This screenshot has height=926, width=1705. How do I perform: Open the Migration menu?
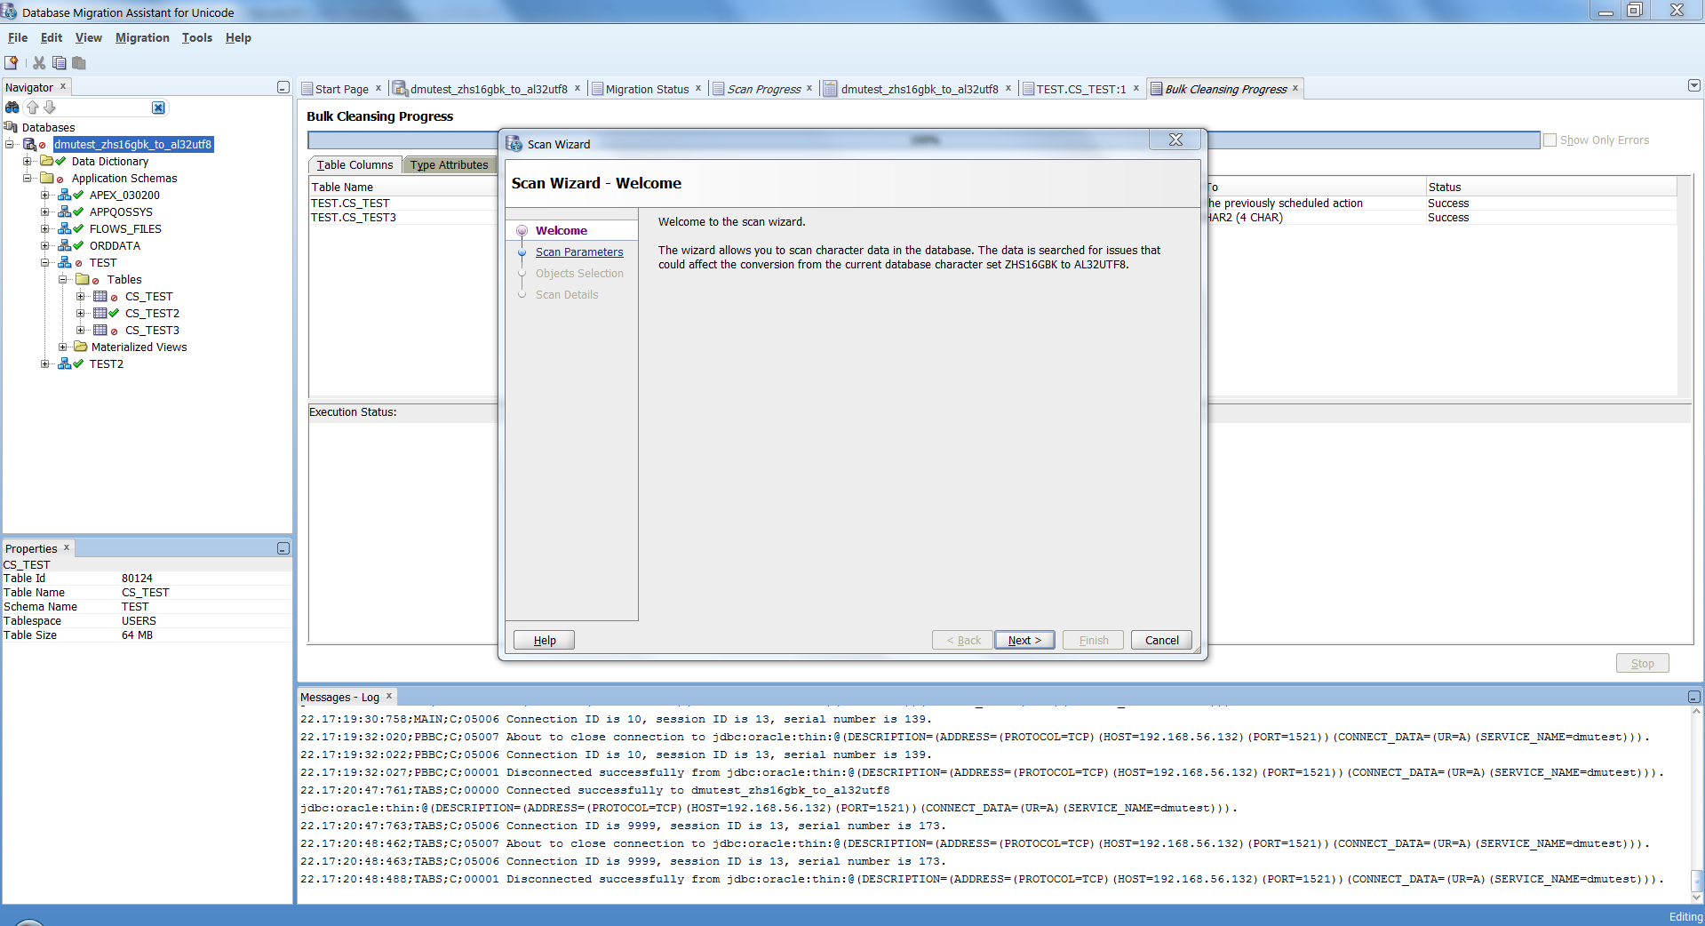[x=142, y=37]
